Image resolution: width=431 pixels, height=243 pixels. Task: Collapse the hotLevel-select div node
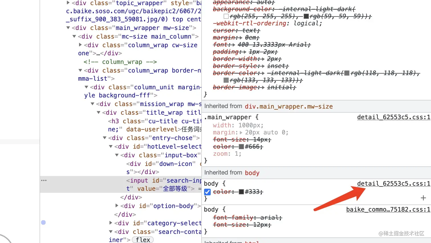coord(111,146)
